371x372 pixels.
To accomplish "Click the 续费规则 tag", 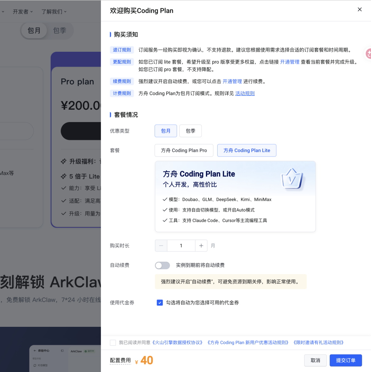I will (122, 82).
